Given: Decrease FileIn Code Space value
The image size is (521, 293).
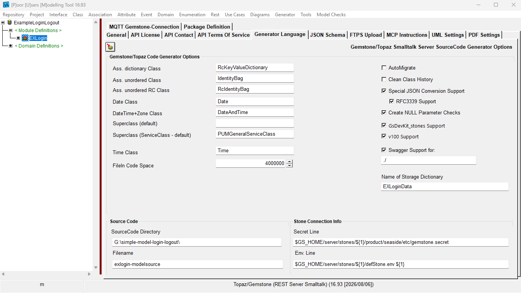Looking at the screenshot, I should click(x=289, y=165).
